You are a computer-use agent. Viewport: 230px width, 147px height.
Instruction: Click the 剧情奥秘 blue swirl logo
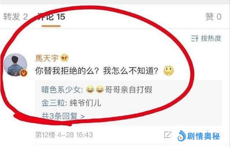(181, 136)
